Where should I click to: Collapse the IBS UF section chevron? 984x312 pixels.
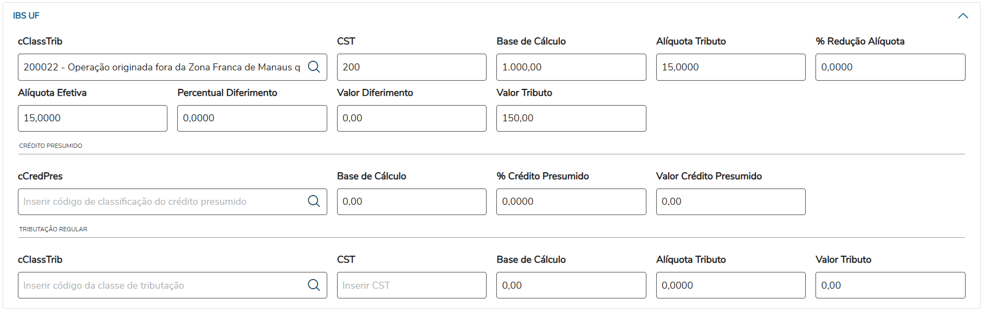pyautogui.click(x=963, y=16)
